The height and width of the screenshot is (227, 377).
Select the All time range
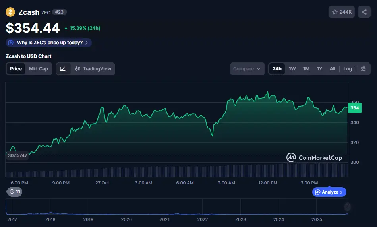pos(332,69)
